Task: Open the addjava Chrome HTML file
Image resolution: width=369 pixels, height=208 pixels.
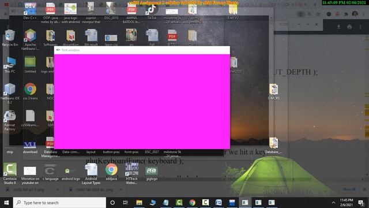Action: click(111, 172)
